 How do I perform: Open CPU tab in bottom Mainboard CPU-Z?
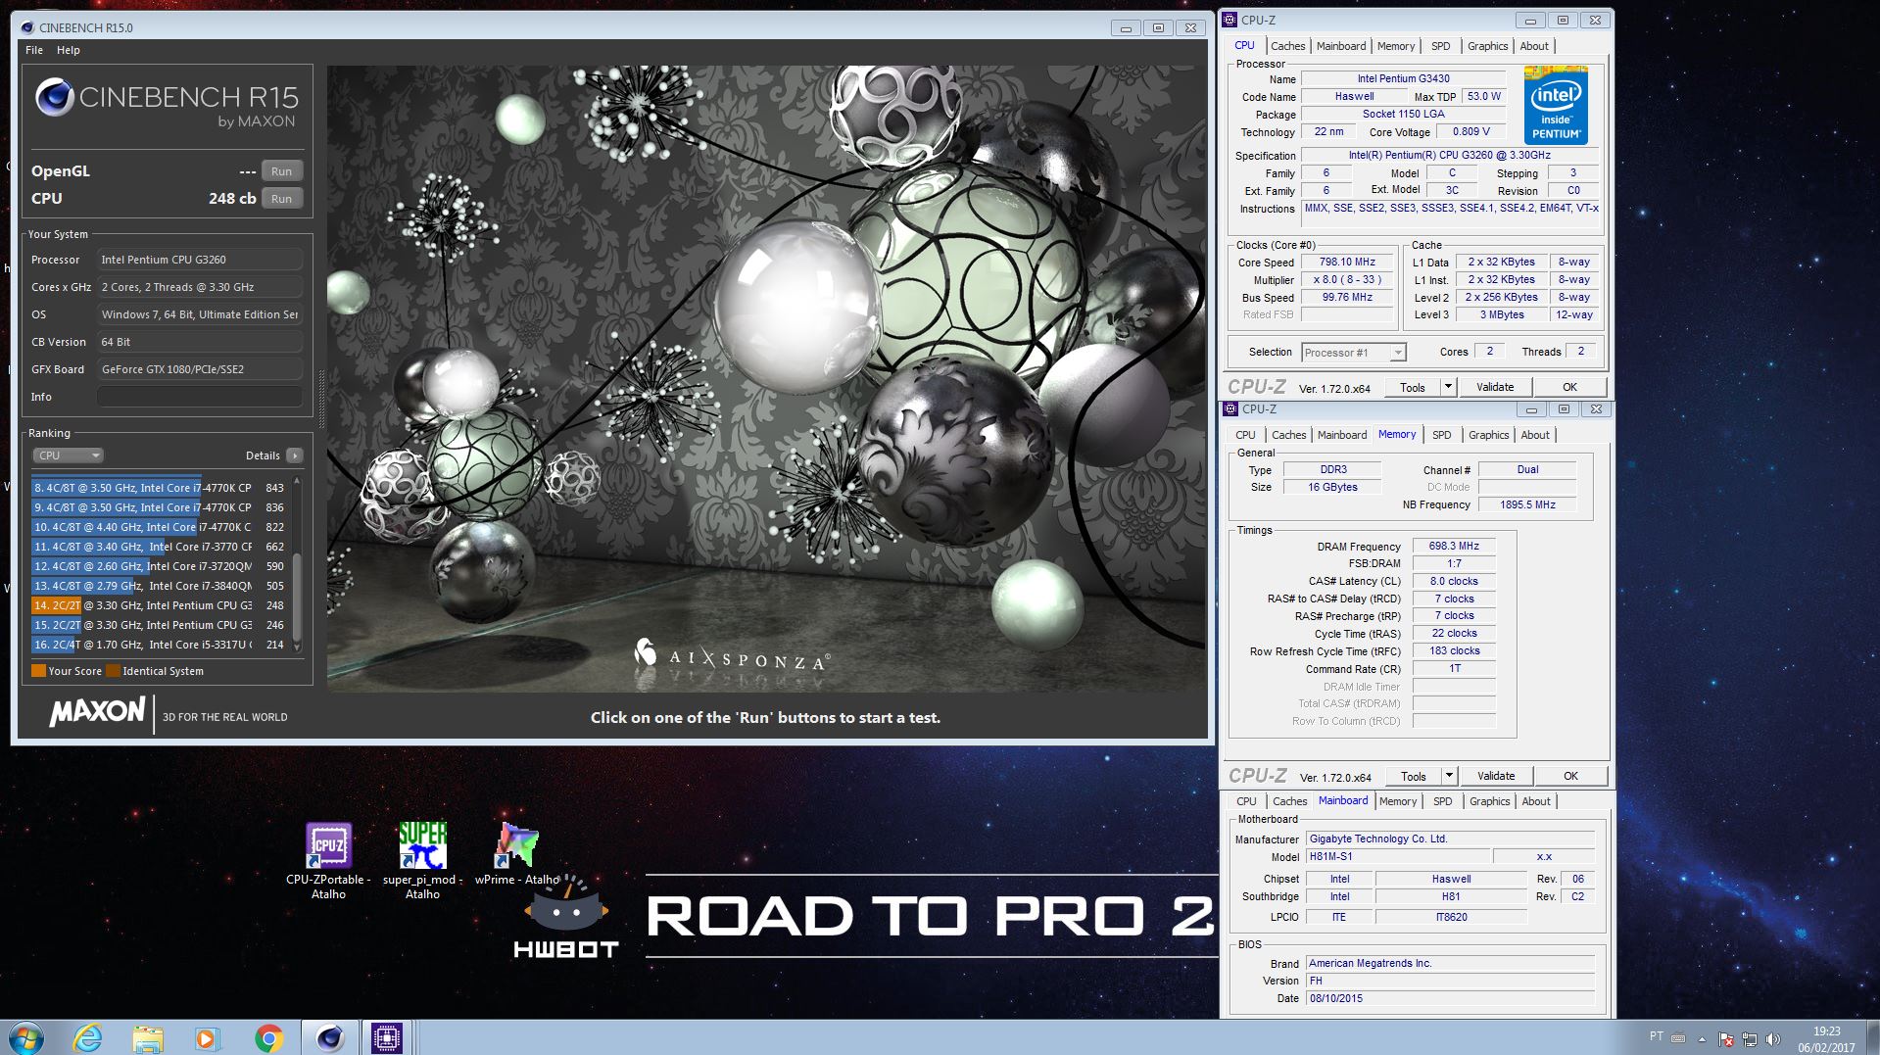coord(1246,801)
